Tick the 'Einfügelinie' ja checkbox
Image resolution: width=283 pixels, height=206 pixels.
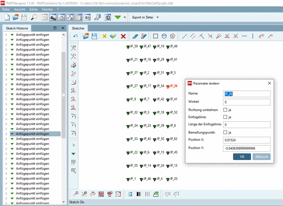(225, 117)
